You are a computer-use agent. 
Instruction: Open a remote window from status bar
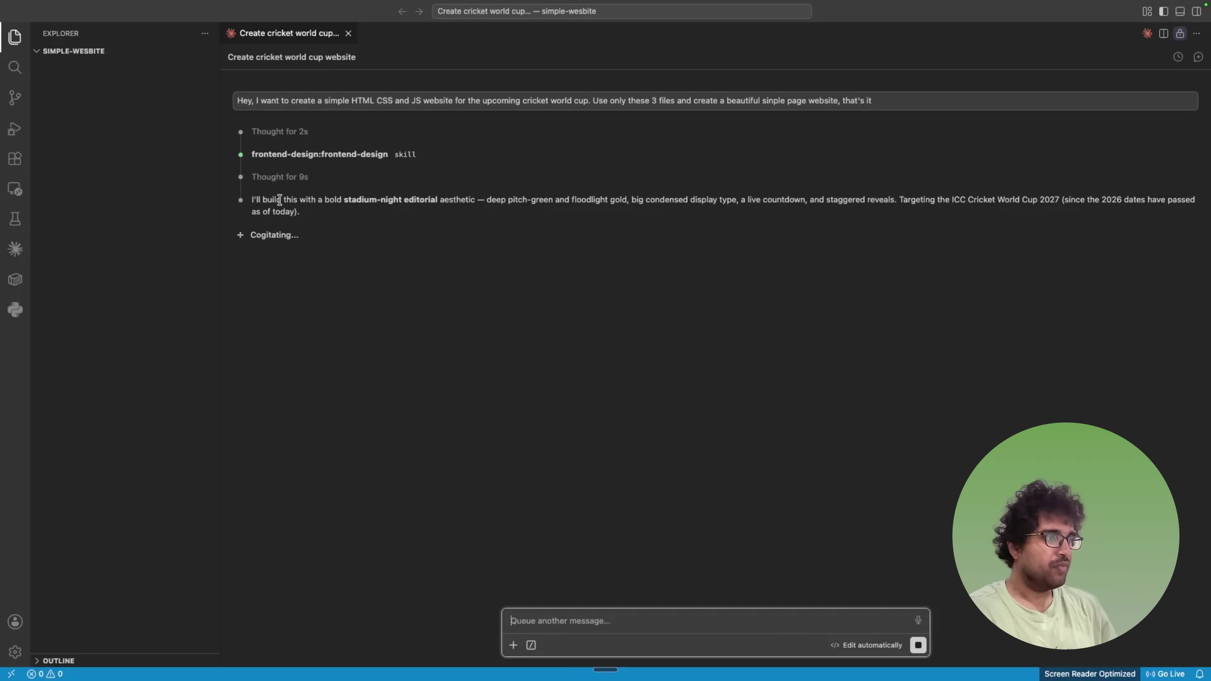click(11, 674)
